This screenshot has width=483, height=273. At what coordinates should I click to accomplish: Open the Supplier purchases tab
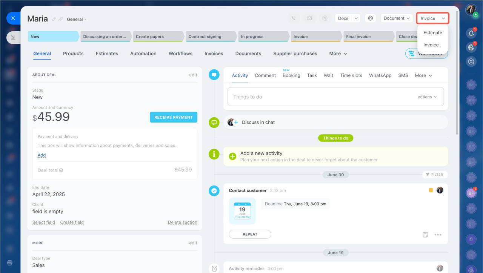[x=295, y=54]
